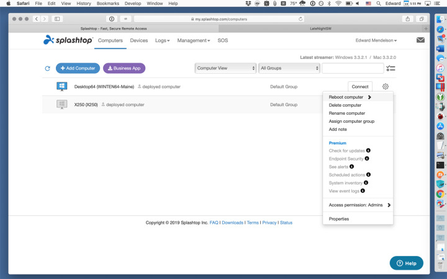Open the Downloads footer link
The width and height of the screenshot is (447, 279).
232,223
